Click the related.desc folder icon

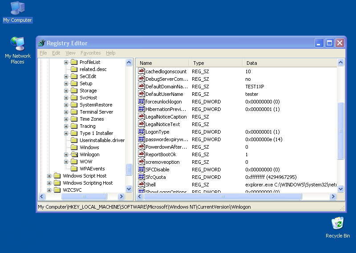click(x=74, y=69)
